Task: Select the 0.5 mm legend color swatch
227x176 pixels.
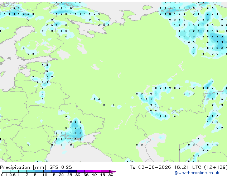Action: click(x=14, y=171)
